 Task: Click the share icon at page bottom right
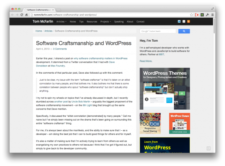[208, 148]
